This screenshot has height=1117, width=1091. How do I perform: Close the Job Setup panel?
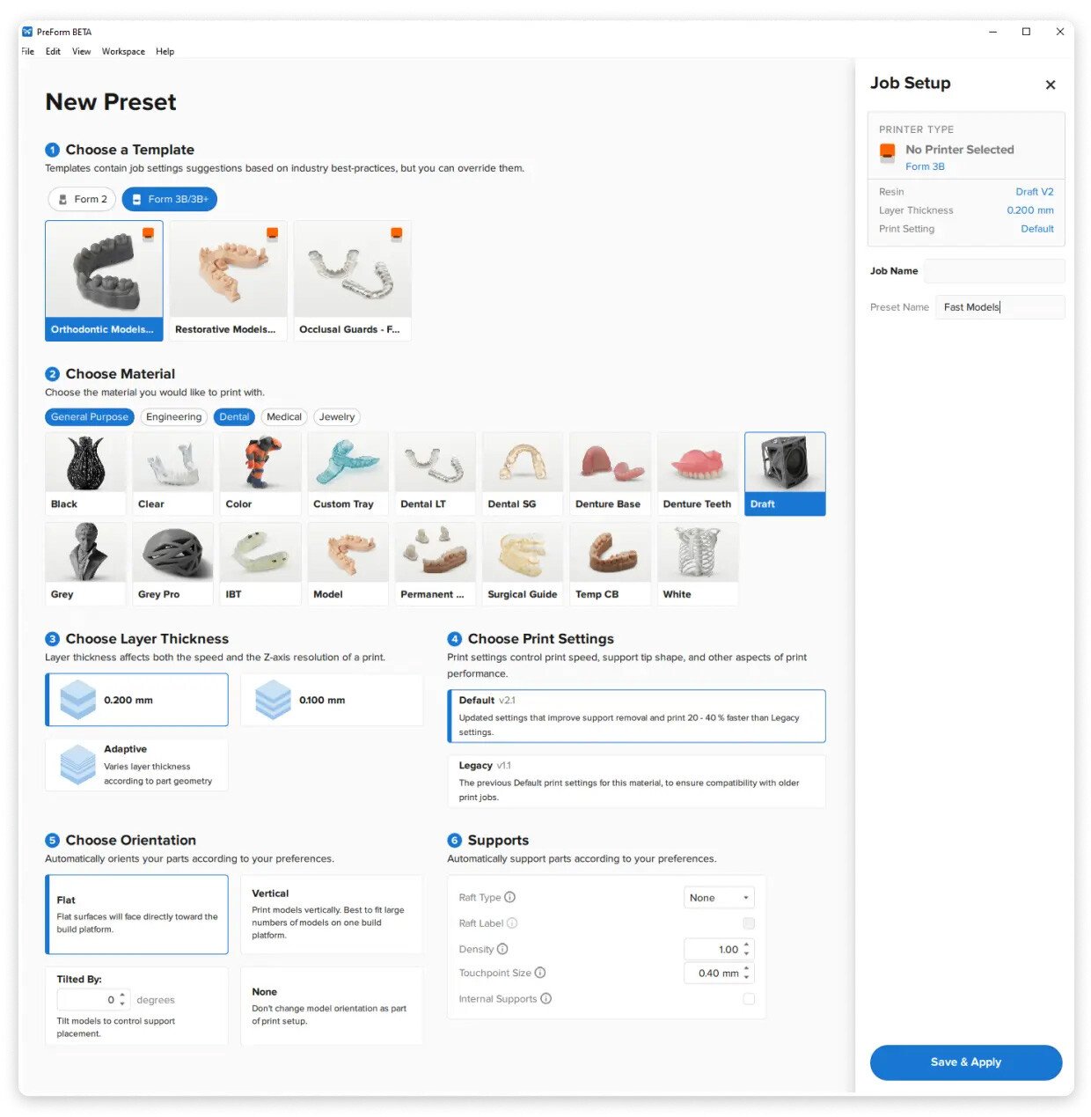[x=1050, y=85]
